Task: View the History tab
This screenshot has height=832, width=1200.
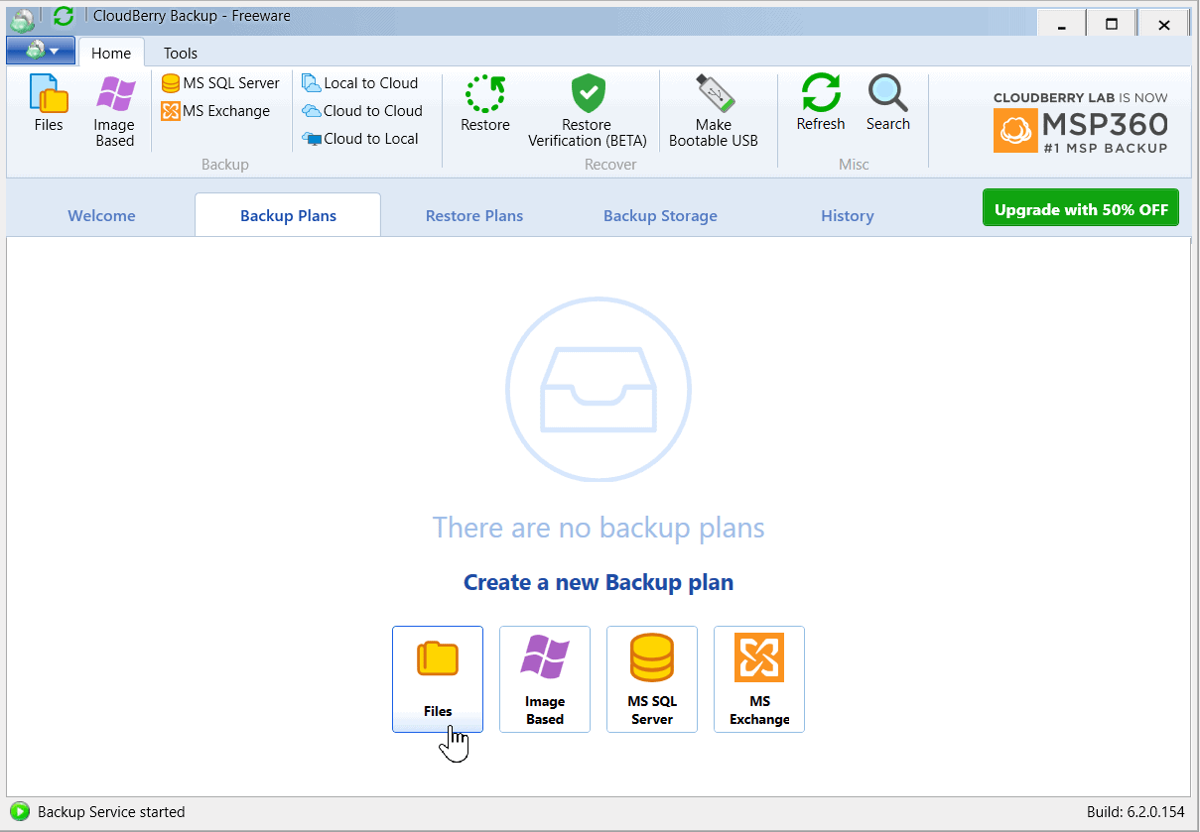Action: tap(848, 215)
